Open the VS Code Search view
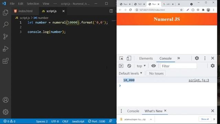220x124 pixels. coord(5,24)
